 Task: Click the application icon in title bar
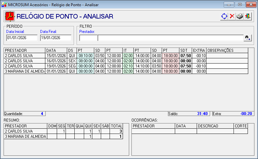(4, 5)
